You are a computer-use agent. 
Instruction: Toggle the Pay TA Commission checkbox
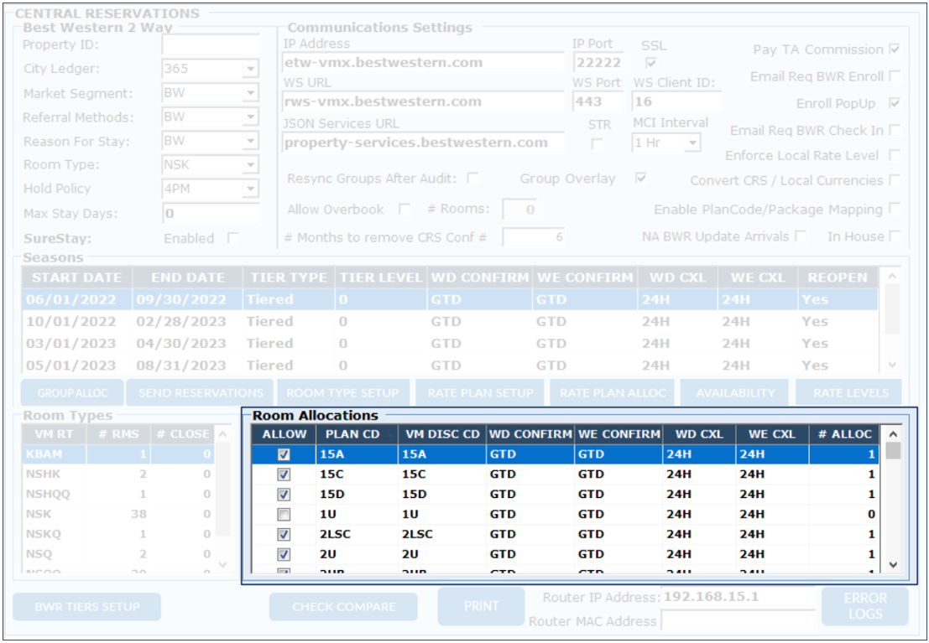pos(895,49)
